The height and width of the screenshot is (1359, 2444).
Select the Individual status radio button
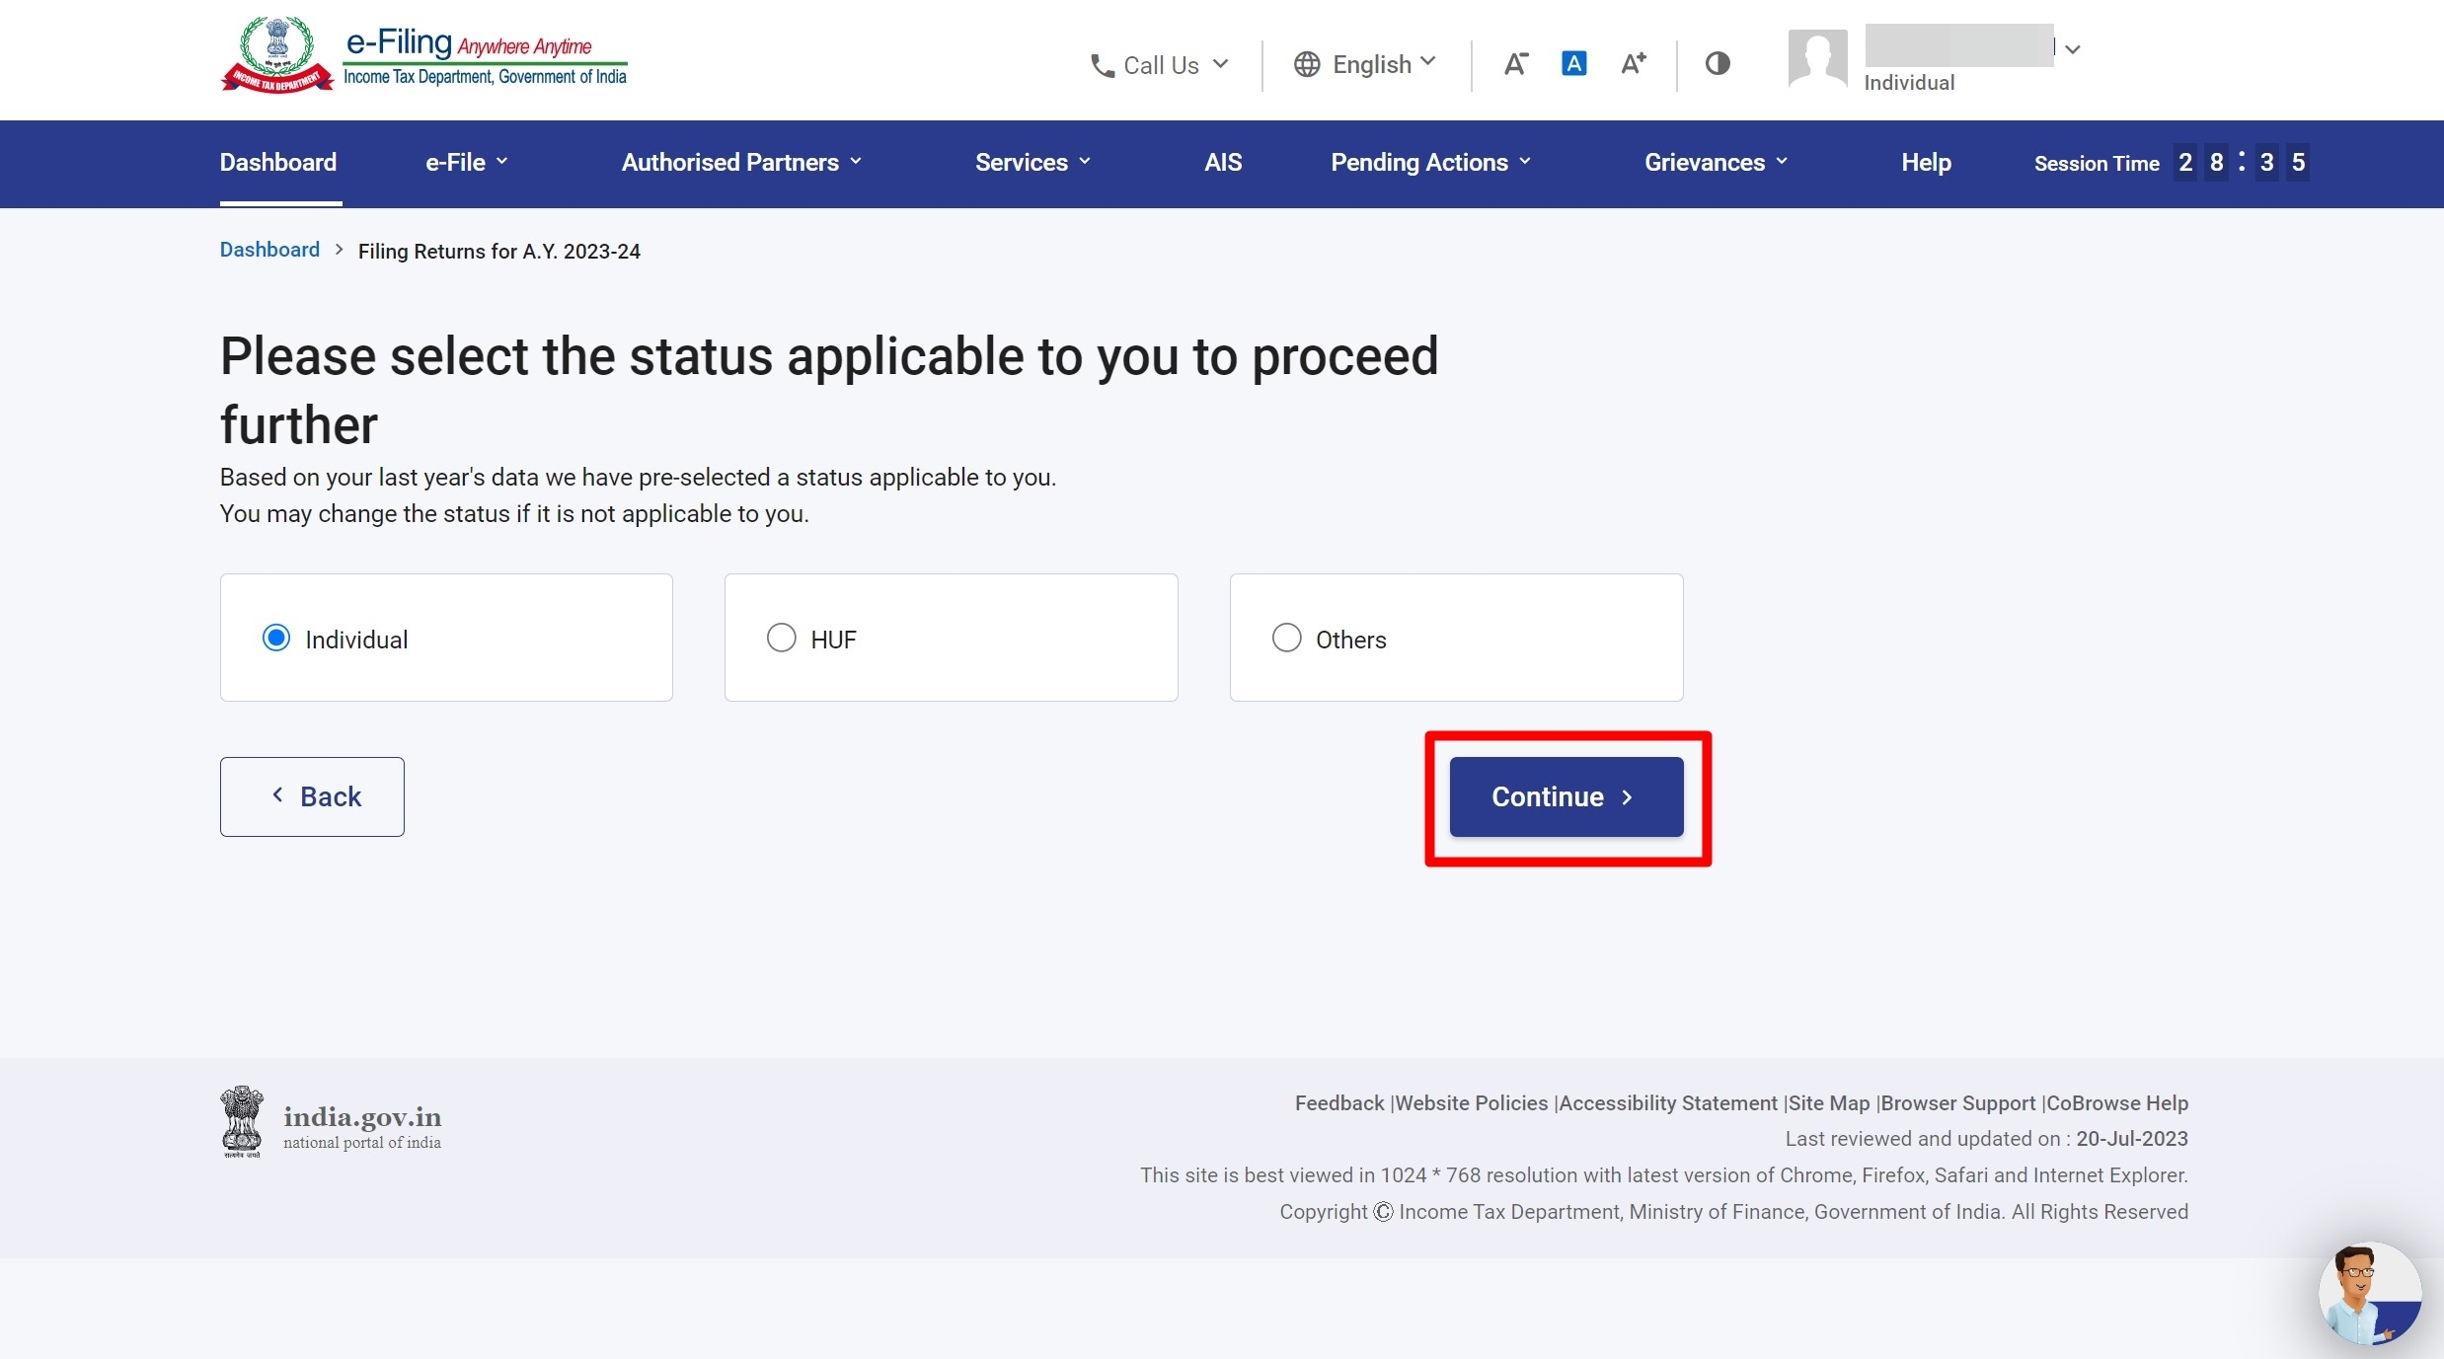[x=276, y=638]
